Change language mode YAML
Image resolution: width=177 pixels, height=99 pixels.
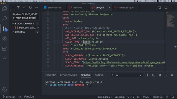coord(146,97)
